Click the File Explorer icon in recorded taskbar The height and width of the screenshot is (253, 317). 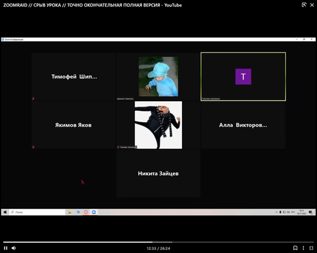70,212
